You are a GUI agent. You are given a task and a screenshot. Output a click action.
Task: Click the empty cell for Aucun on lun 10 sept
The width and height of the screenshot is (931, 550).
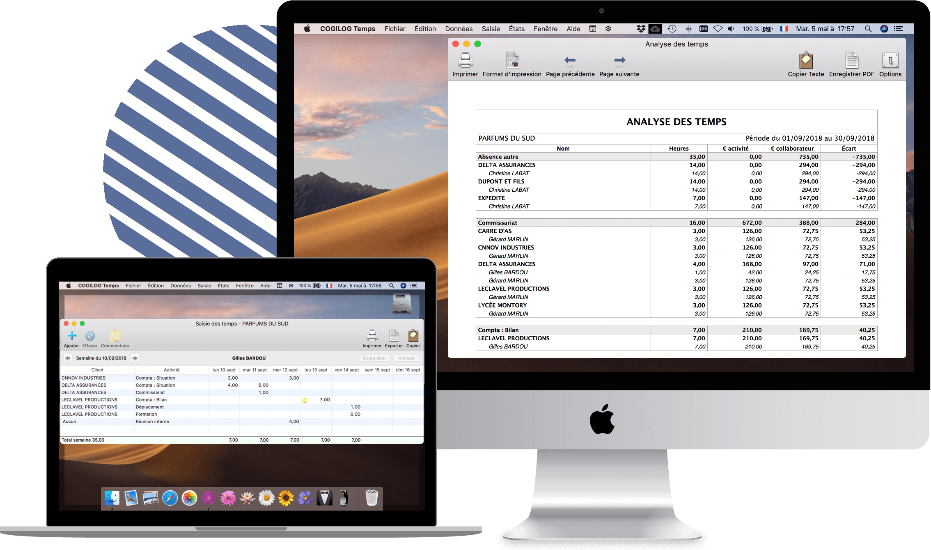[224, 422]
